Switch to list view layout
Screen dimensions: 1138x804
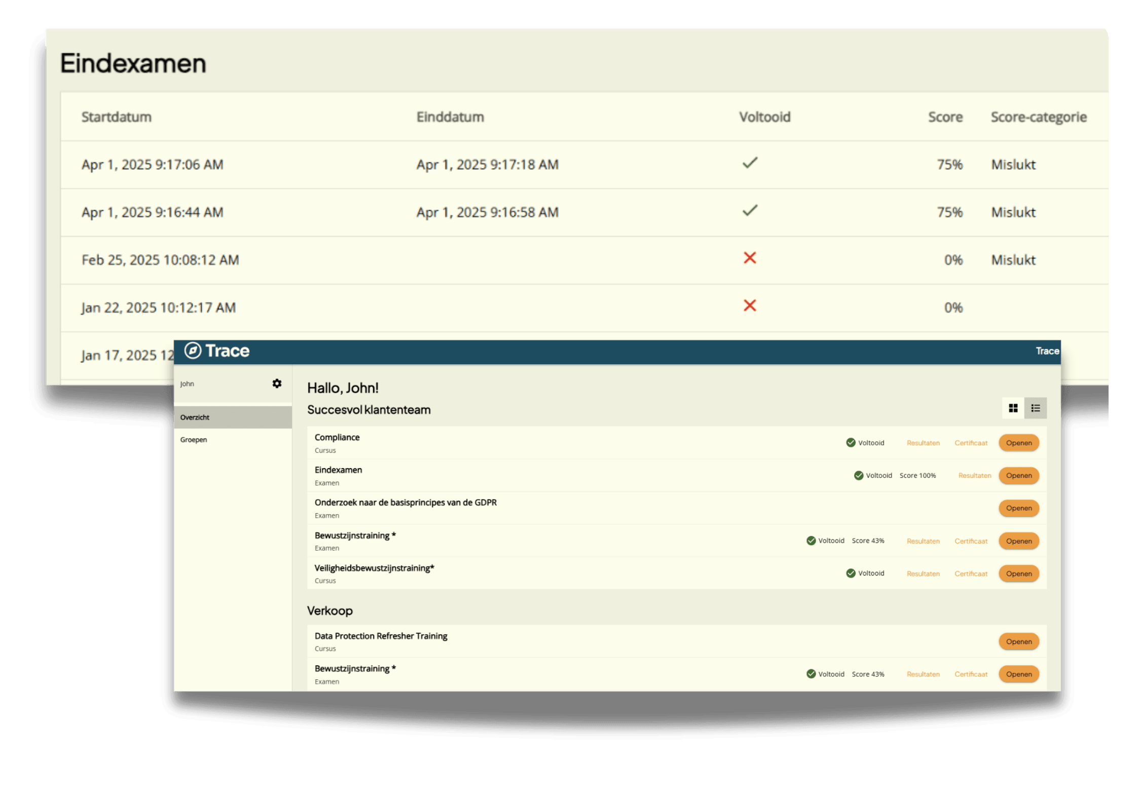[1035, 408]
